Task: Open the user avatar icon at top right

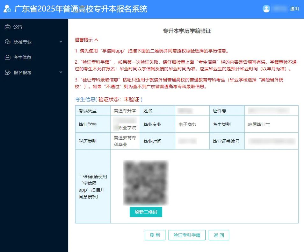Action: 266,8
